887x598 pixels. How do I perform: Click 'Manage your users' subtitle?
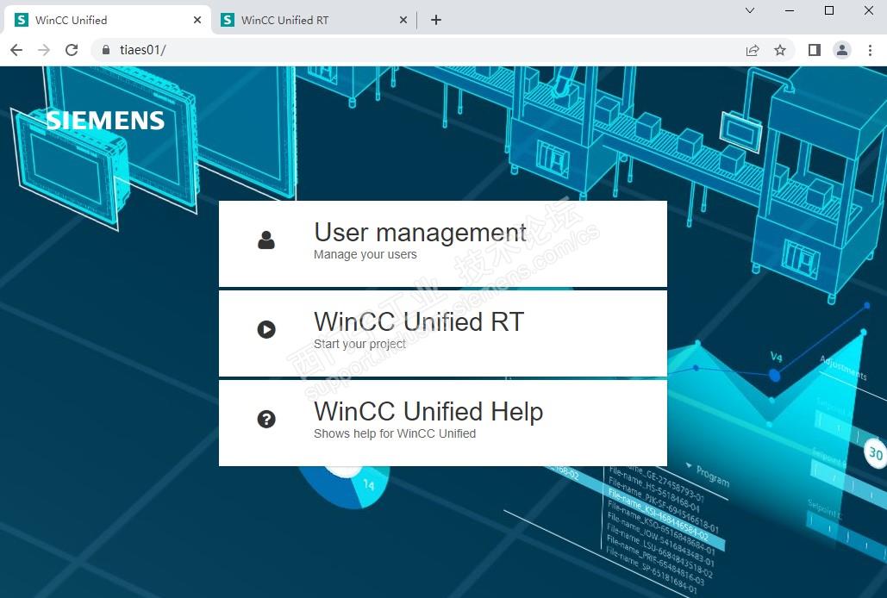point(365,254)
